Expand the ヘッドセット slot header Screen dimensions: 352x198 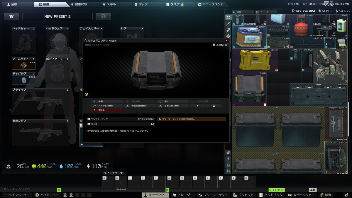coord(24,28)
